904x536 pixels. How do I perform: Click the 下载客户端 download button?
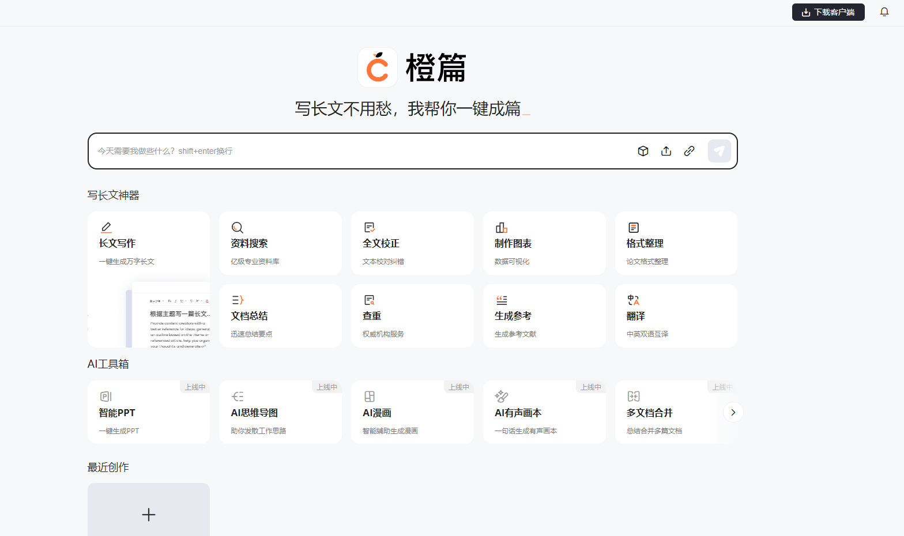828,12
